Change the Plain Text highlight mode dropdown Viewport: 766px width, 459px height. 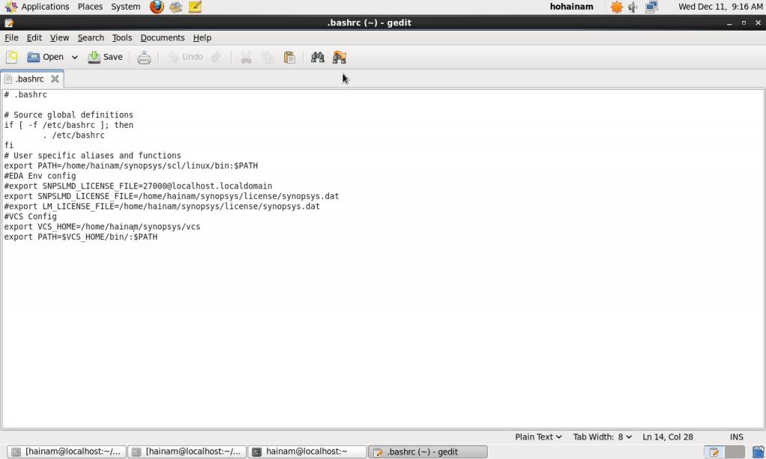(539, 437)
